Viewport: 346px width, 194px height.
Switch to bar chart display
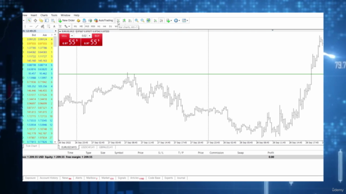118,20
